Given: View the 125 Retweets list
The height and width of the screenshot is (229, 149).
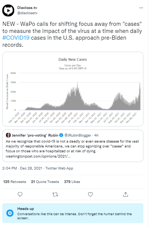Looking at the screenshot, I should pyautogui.click(x=15, y=182).
